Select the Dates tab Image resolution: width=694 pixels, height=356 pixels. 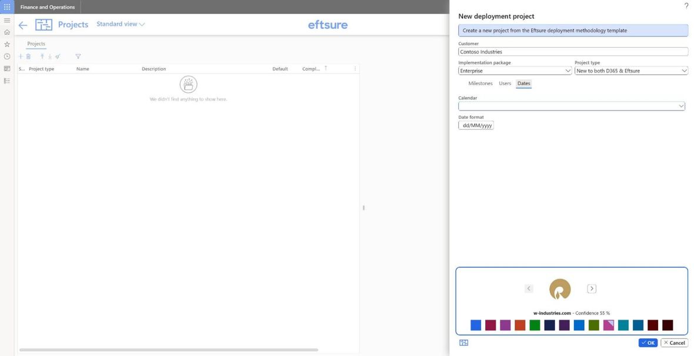523,83
